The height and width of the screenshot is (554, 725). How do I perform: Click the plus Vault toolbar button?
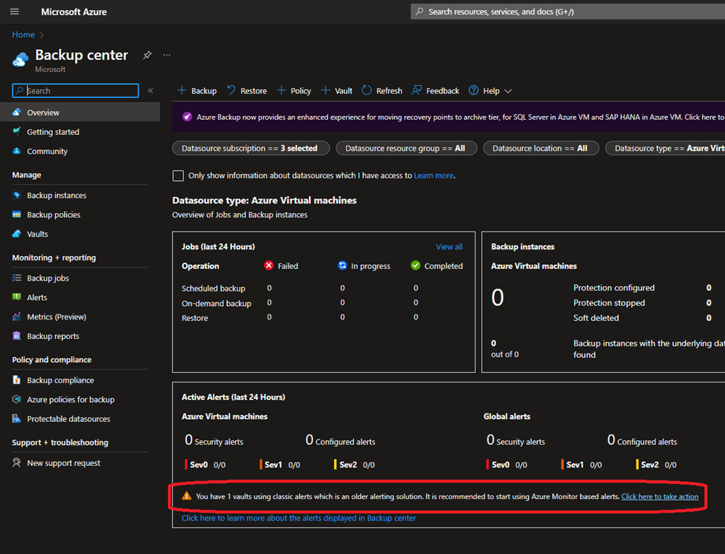[337, 91]
